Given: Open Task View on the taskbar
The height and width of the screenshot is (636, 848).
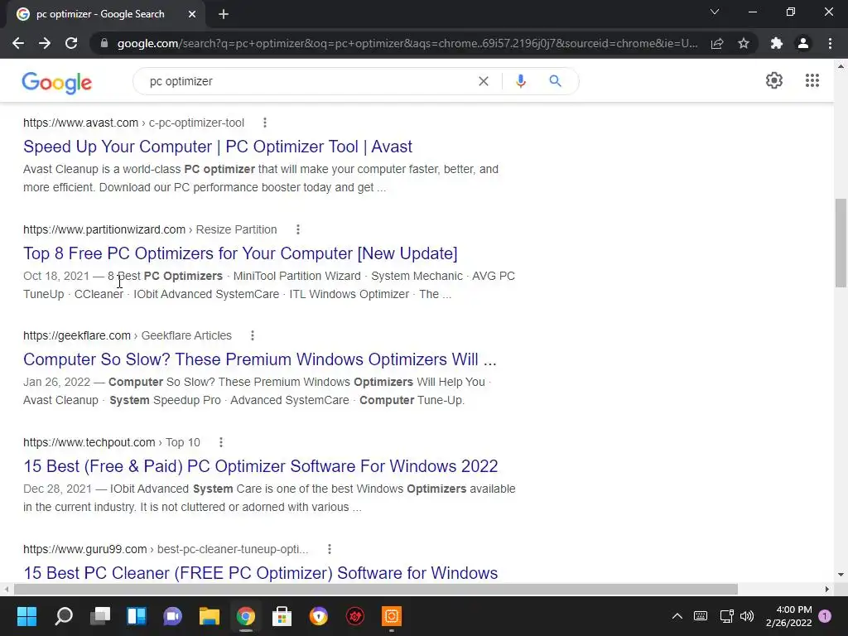Looking at the screenshot, I should [100, 616].
